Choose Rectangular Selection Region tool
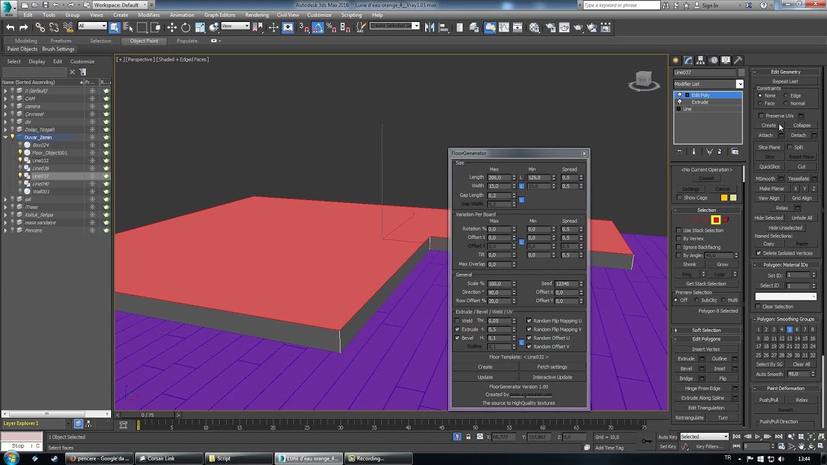The image size is (827, 465). tap(142, 27)
